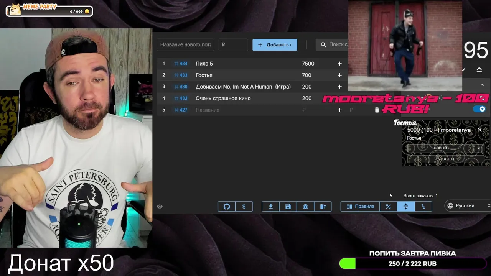Image resolution: width=491 pixels, height=276 pixels.
Task: Click the search magnifier icon
Action: click(323, 44)
